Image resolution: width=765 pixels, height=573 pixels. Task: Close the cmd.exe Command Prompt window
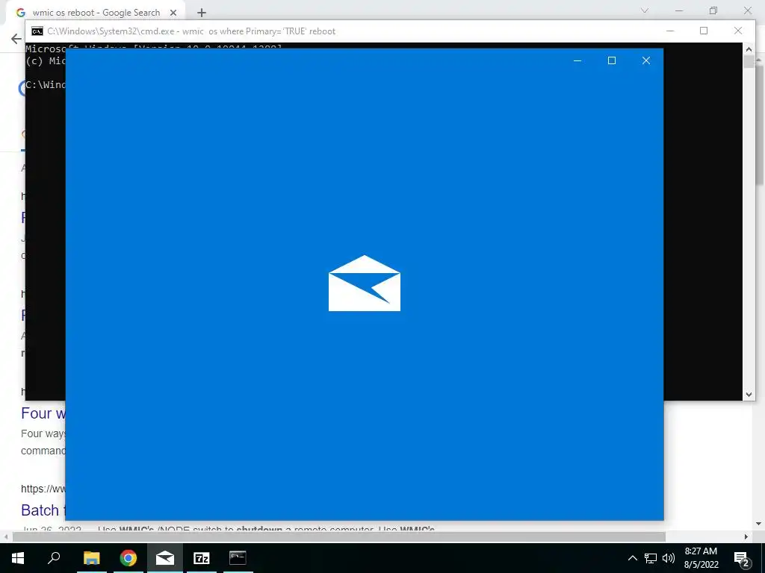coord(737,31)
